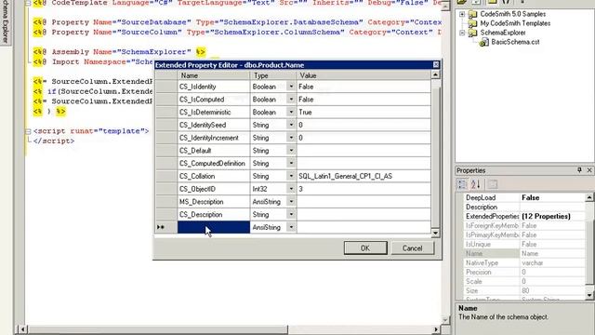Open Type dropdown for CS_ObjectID
The height and width of the screenshot is (335, 595).
point(291,189)
